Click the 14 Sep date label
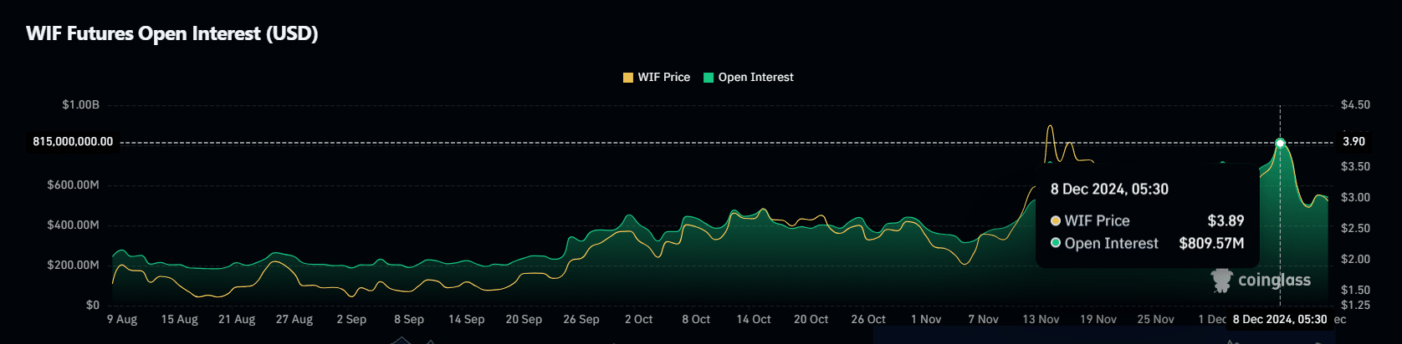1402x344 pixels. pyautogui.click(x=466, y=319)
